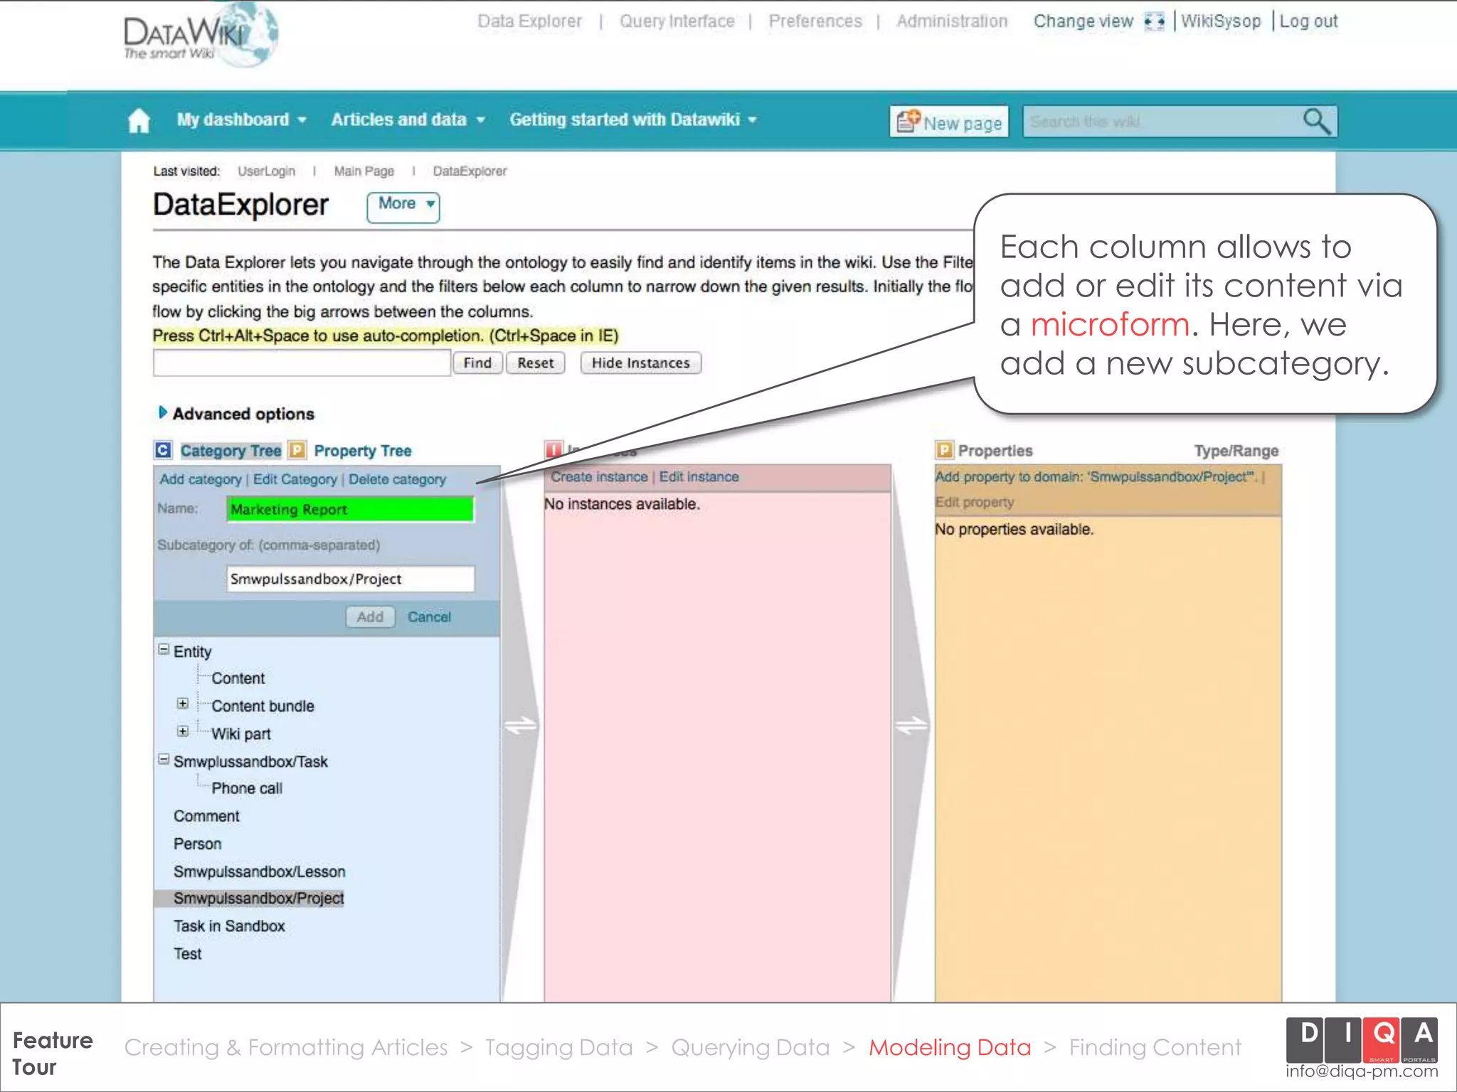Collapse the Smwplussandbox/Task node
Screen dimensions: 1457x1092
click(x=164, y=759)
